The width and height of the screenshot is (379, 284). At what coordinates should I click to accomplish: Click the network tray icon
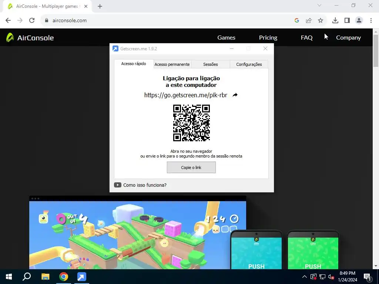point(322,277)
